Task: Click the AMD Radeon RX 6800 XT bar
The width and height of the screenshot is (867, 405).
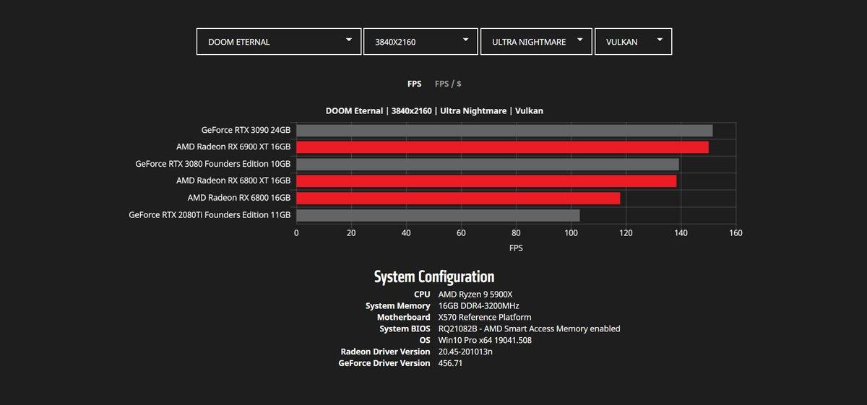Action: click(486, 181)
